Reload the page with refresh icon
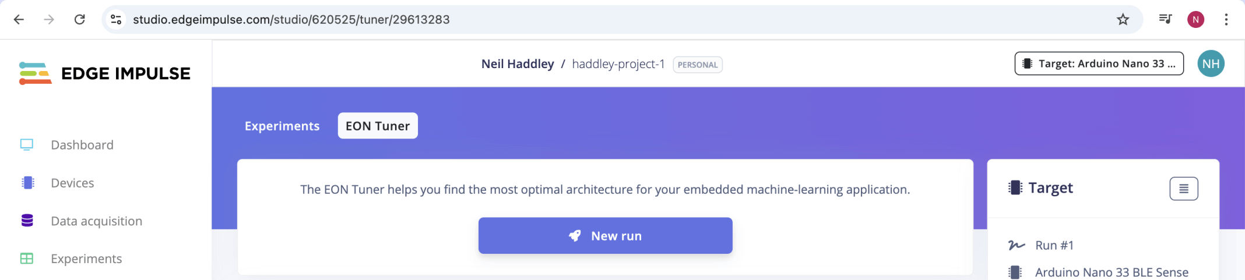Image resolution: width=1245 pixels, height=280 pixels. click(80, 20)
